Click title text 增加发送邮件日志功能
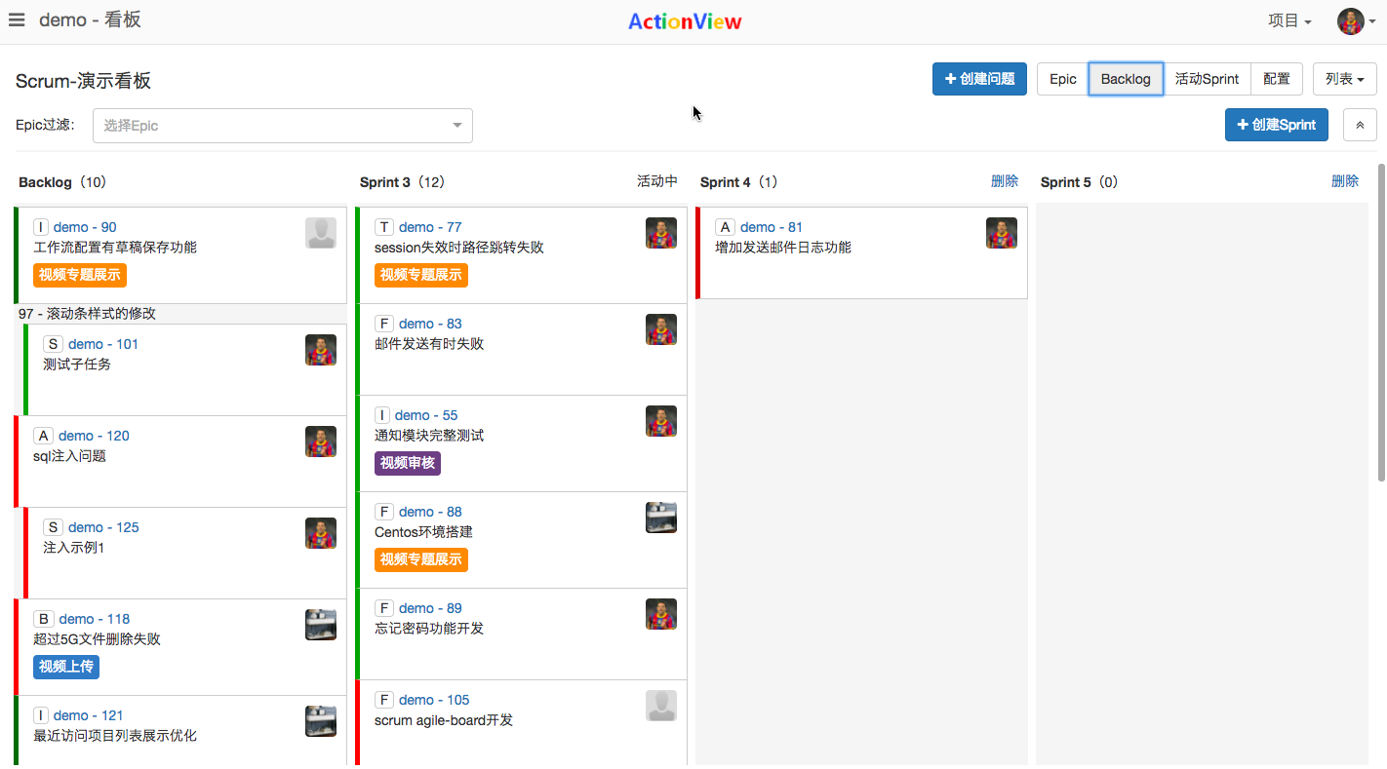Image resolution: width=1387 pixels, height=769 pixels. click(x=783, y=248)
